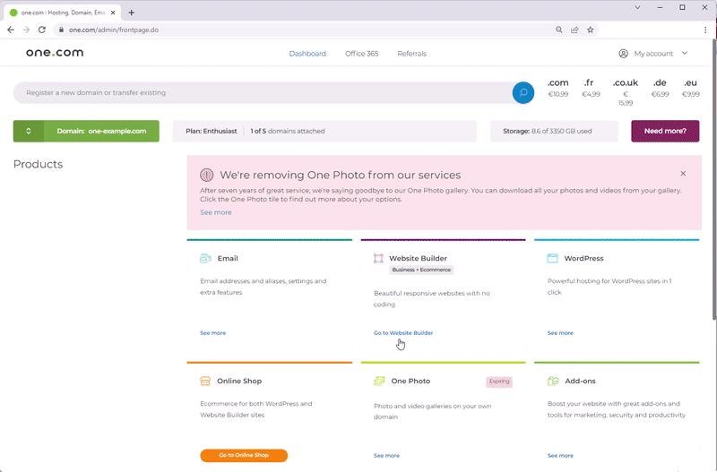This screenshot has height=472, width=717.
Task: Open the Referrals tab
Action: pyautogui.click(x=411, y=54)
